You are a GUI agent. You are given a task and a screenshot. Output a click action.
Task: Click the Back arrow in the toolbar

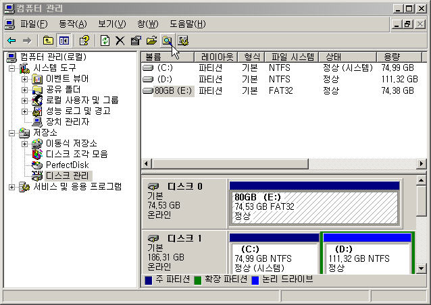[x=11, y=40]
